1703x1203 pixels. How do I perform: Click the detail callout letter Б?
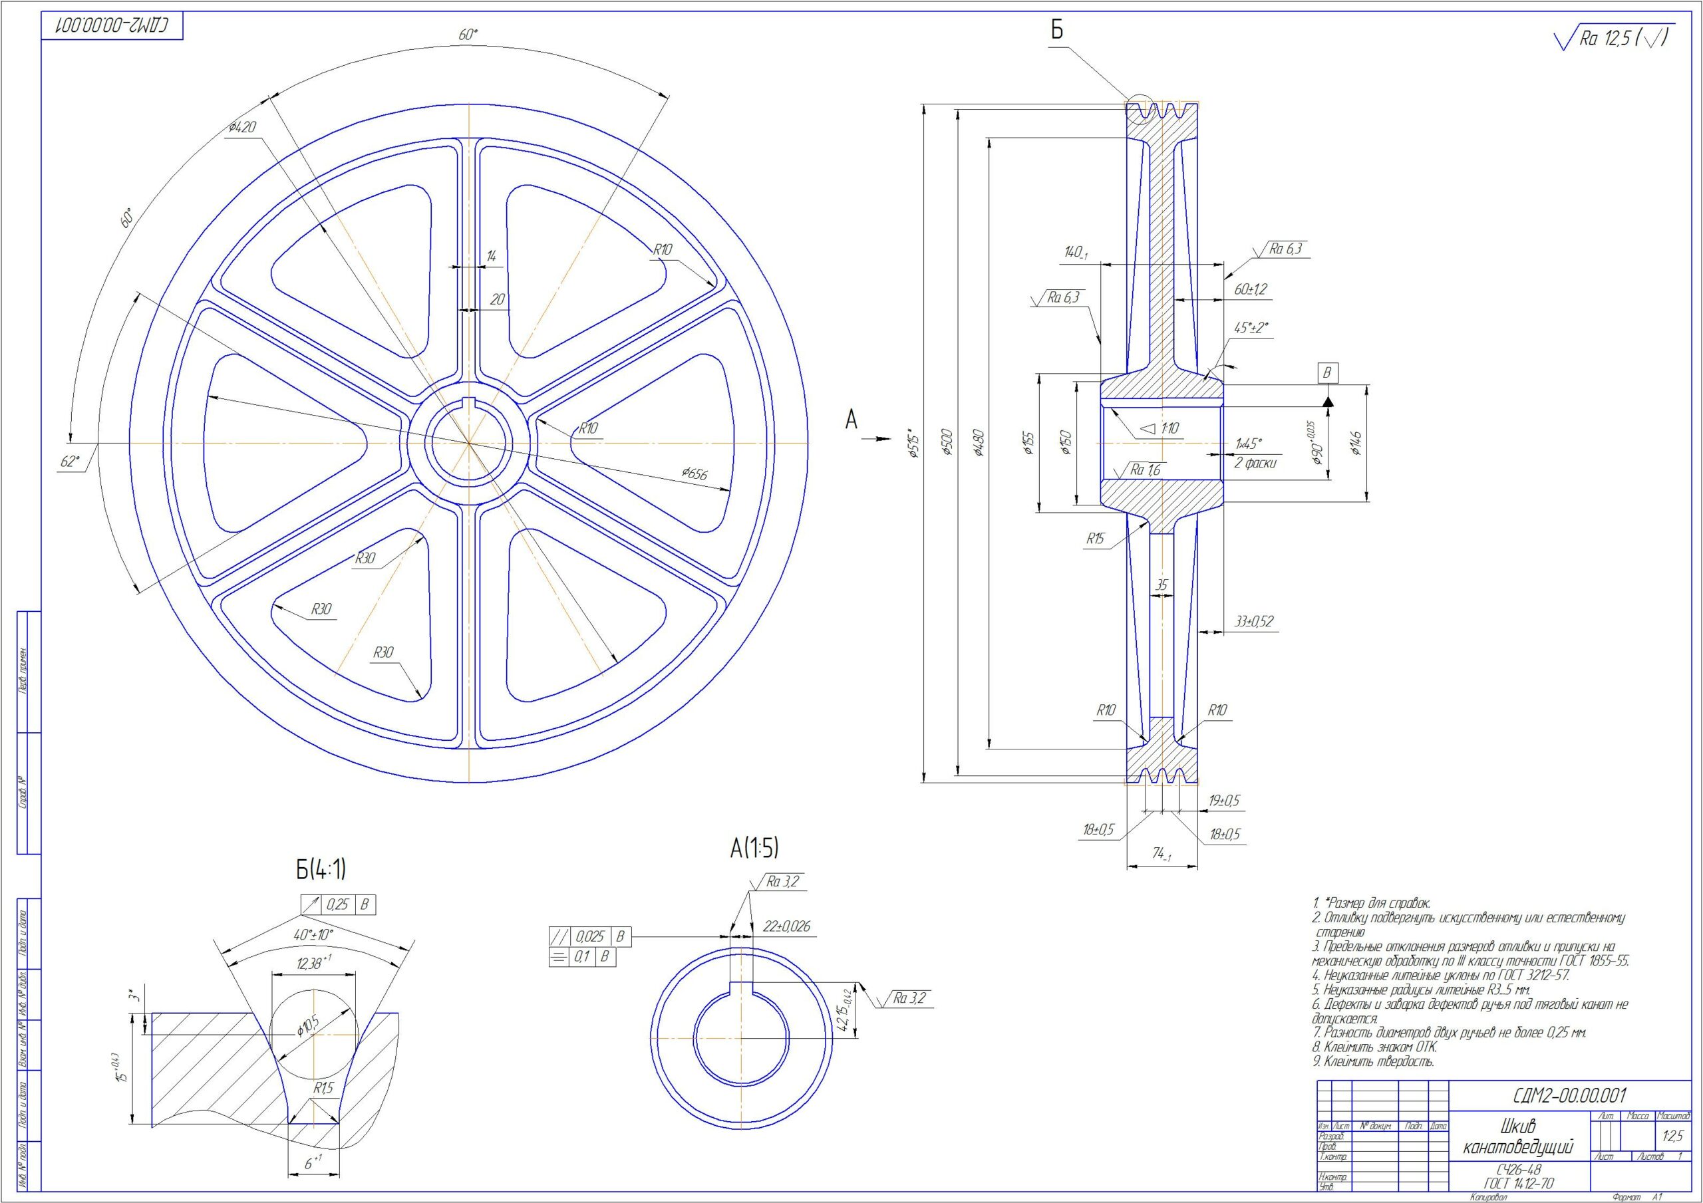(x=1057, y=30)
